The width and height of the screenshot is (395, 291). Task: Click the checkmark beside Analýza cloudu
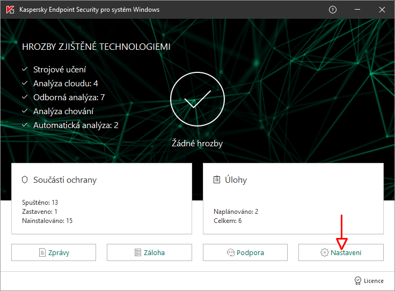tap(25, 83)
